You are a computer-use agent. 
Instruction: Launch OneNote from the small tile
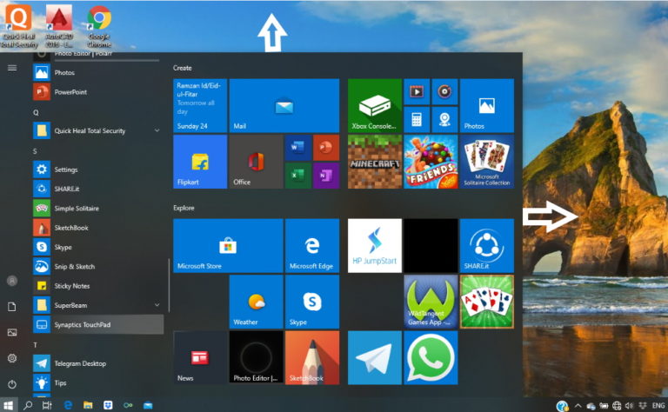326,176
